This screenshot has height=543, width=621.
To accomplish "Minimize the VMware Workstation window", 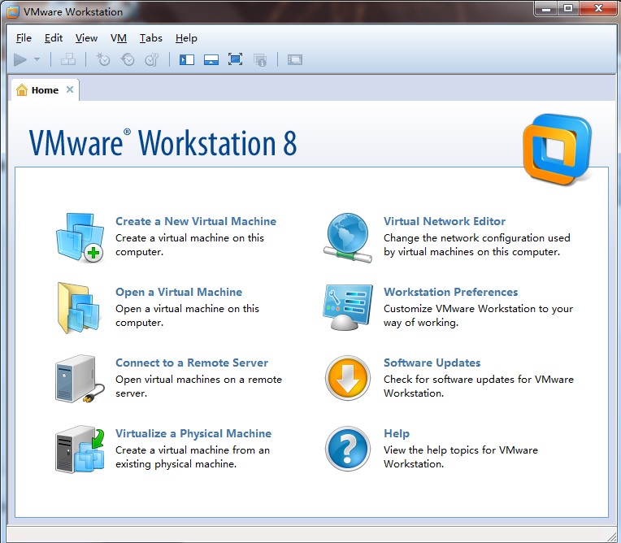I will [x=546, y=9].
